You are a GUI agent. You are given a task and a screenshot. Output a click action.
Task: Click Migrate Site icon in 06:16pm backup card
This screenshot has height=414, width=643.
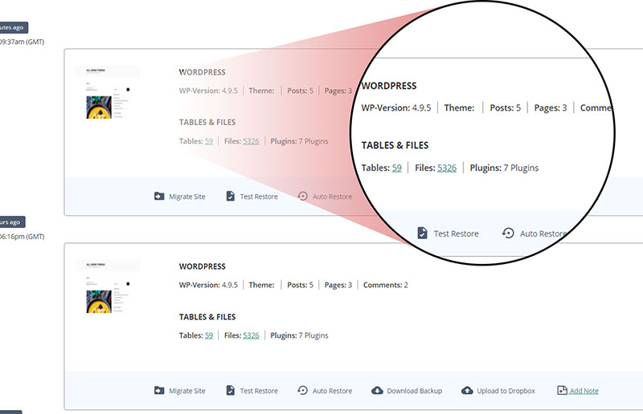159,391
